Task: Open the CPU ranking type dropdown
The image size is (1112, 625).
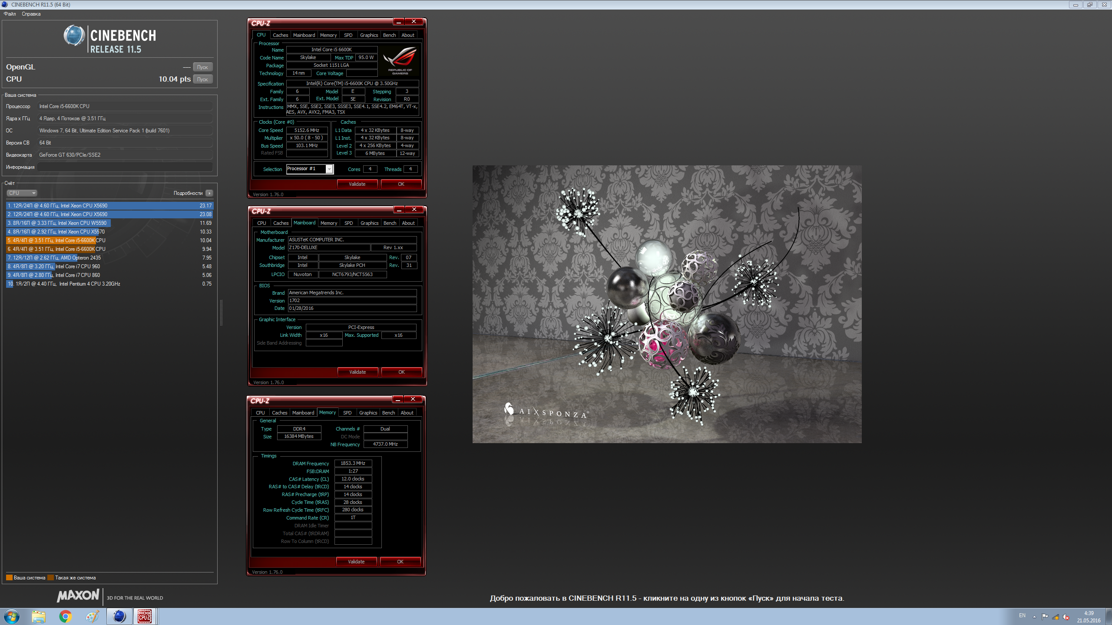Action: (x=22, y=193)
